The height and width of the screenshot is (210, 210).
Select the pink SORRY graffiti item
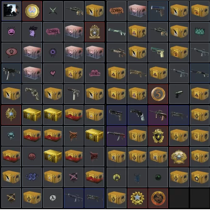(x=53, y=32)
